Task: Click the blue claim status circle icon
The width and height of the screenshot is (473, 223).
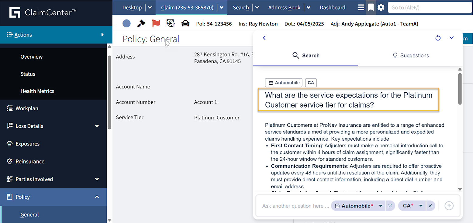Action: tap(127, 23)
